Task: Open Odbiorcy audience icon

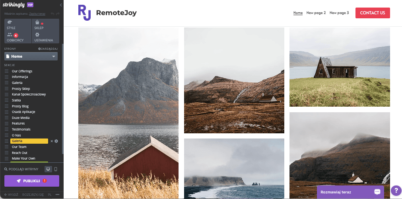Action: (x=10, y=35)
